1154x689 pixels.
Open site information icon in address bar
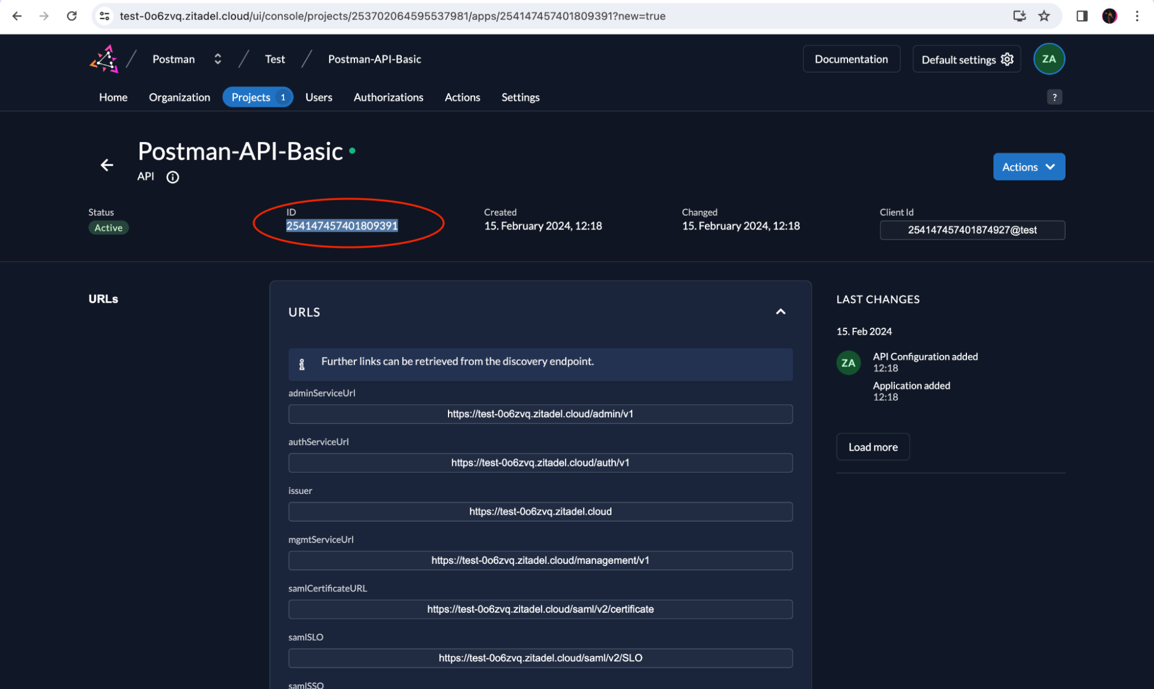(104, 16)
